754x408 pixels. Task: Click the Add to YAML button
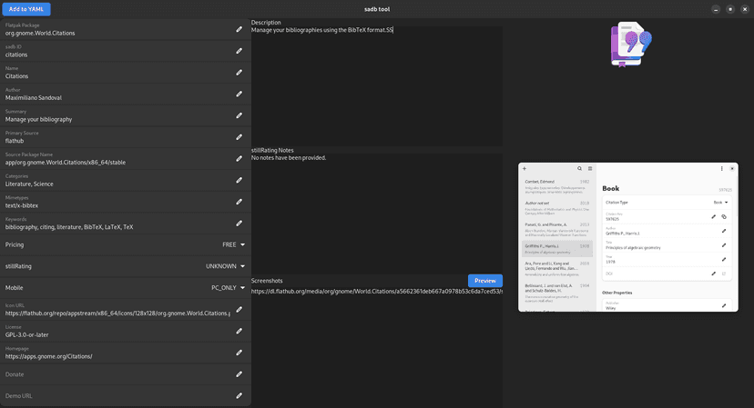[x=25, y=9]
